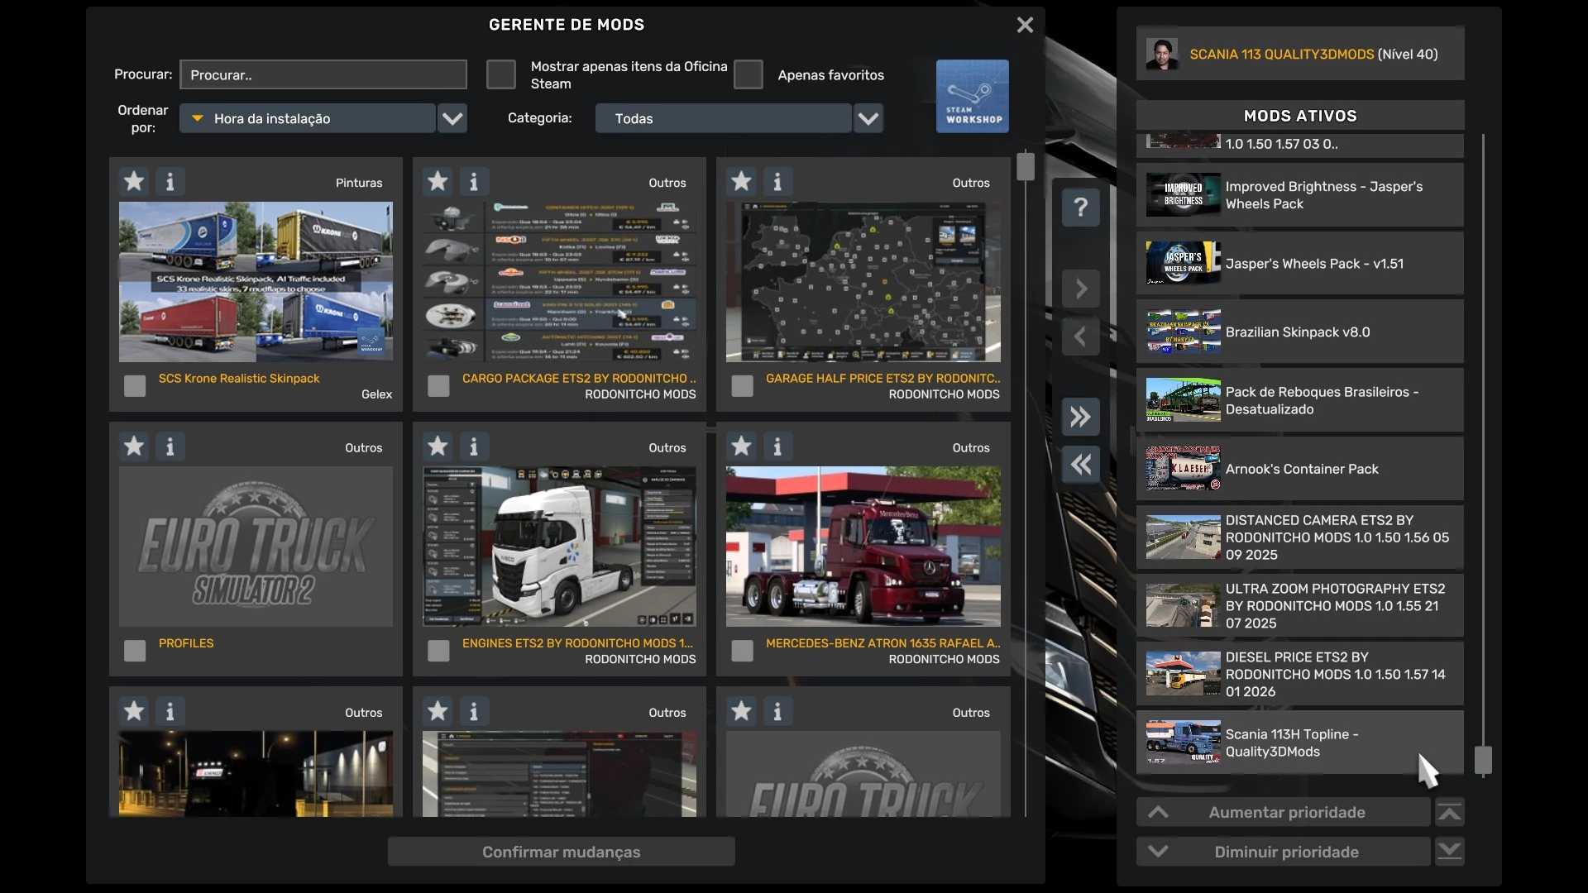The width and height of the screenshot is (1588, 893).
Task: Enable Steam Workshop items only checkbox
Action: click(500, 74)
